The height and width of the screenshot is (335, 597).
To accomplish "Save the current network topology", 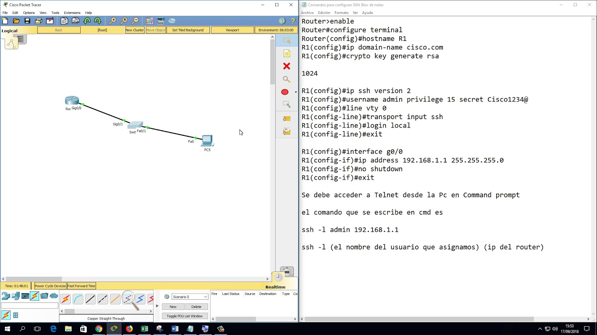I will point(28,21).
